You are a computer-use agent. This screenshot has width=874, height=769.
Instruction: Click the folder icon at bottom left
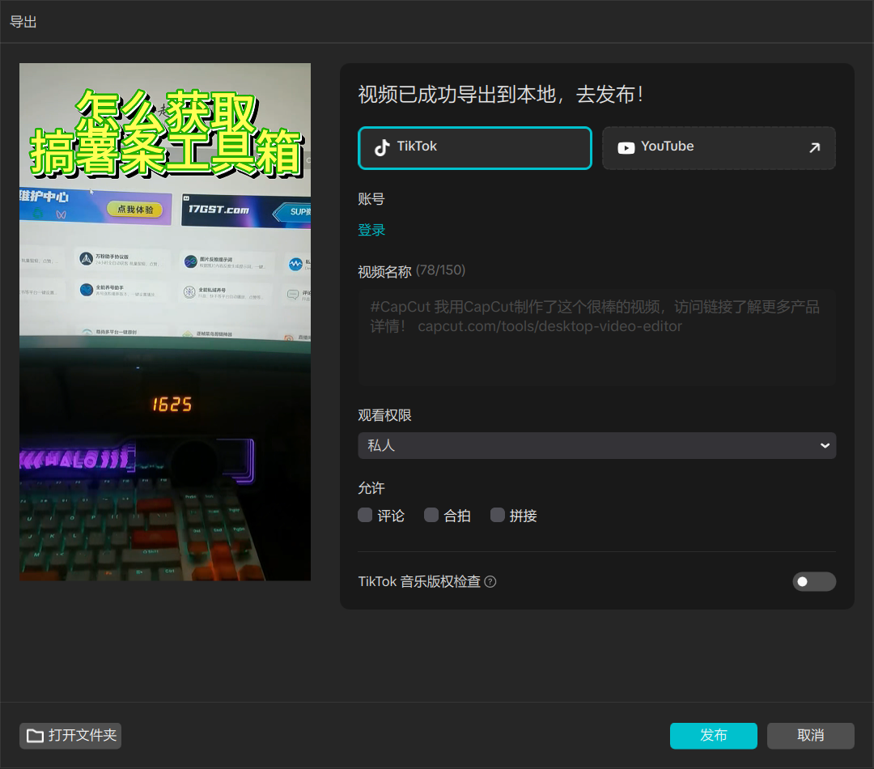(x=35, y=736)
